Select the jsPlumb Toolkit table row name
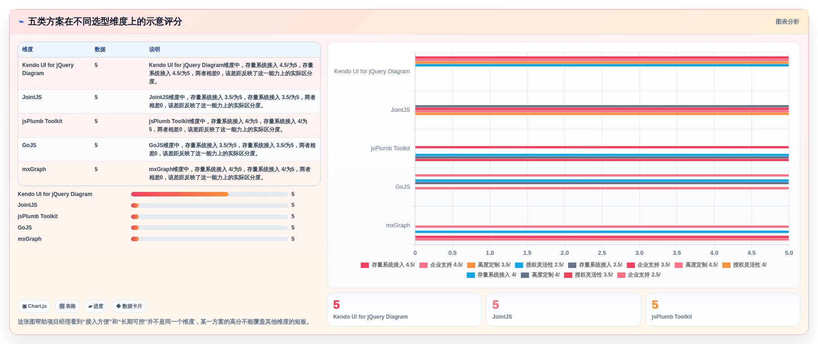Screen dimensions: 818x344 pyautogui.click(x=42, y=121)
